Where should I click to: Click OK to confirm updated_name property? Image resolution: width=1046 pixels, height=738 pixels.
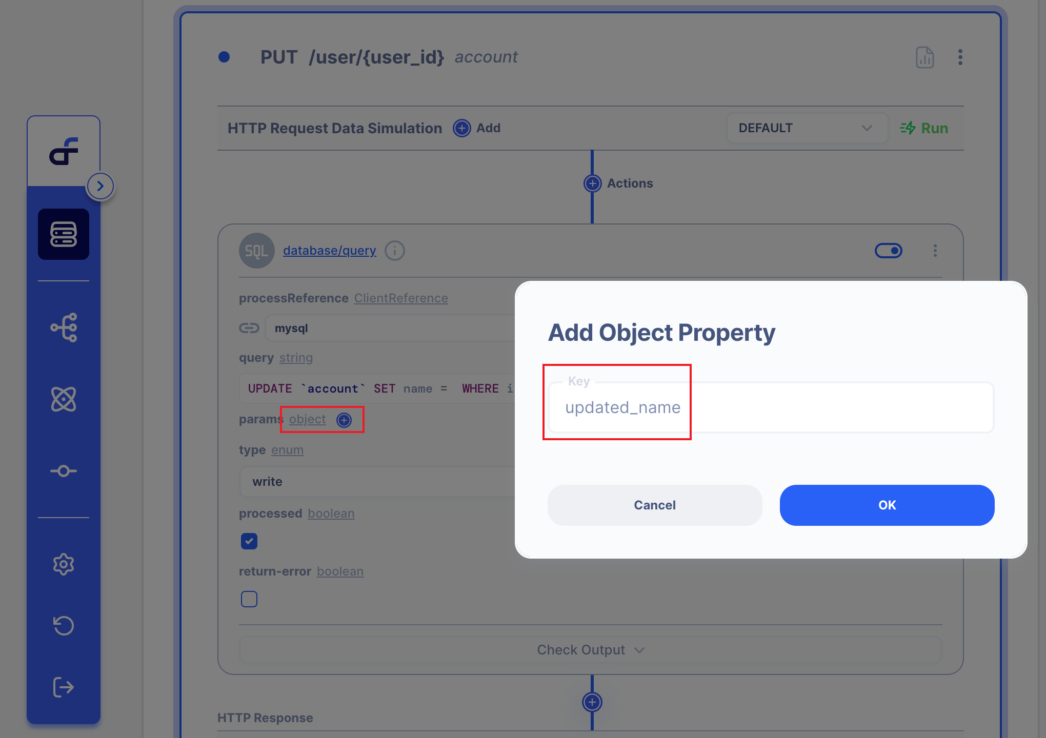[x=886, y=505]
